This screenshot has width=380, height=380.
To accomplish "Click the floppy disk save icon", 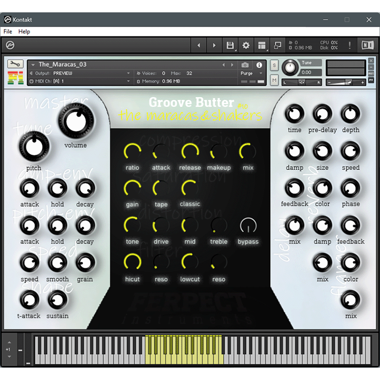I will point(230,45).
